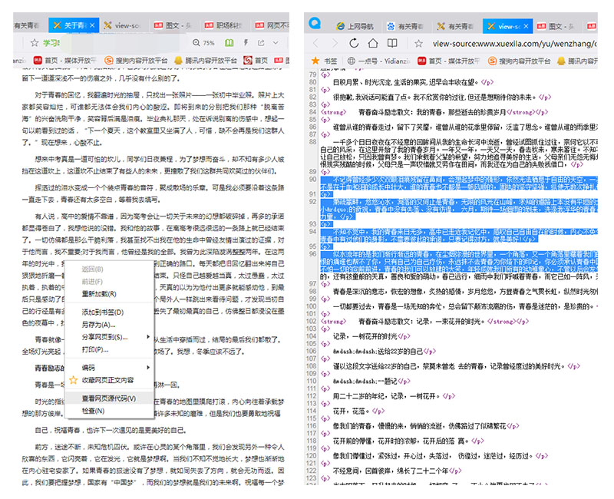Open the green reading mode icon
Viewport: 614px width, 499px height.
229,41
